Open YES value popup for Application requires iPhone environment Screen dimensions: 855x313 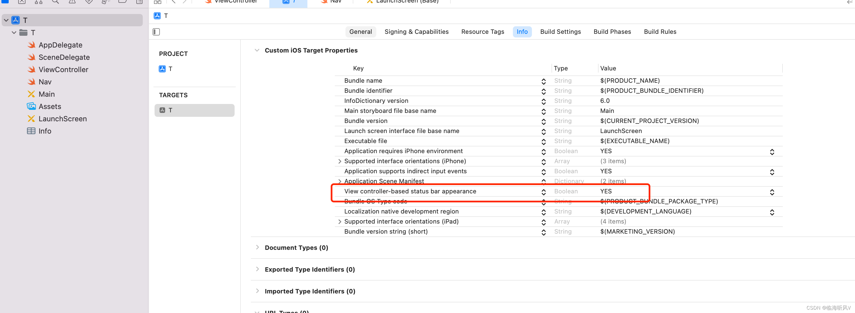[x=772, y=152]
